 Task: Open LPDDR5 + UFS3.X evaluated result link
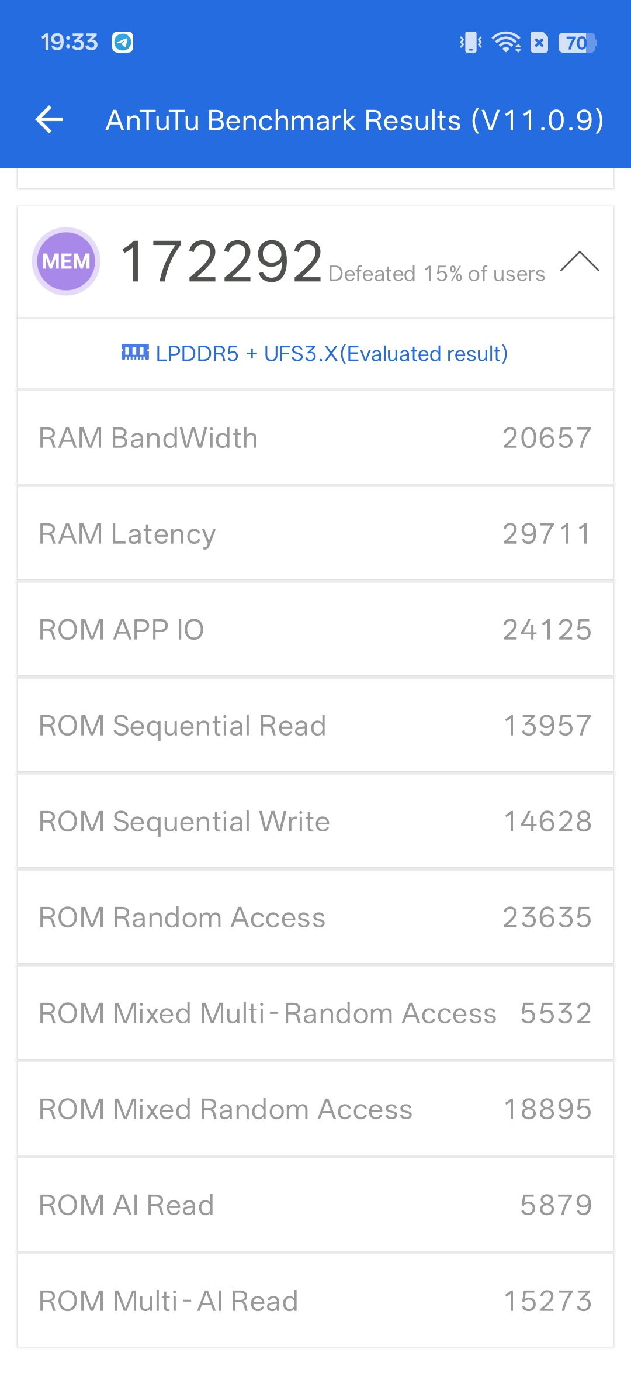(x=331, y=354)
